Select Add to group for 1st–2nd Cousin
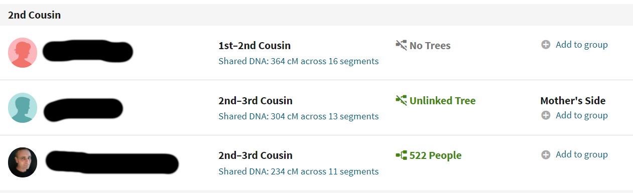Image resolution: width=633 pixels, height=193 pixels. (x=581, y=45)
